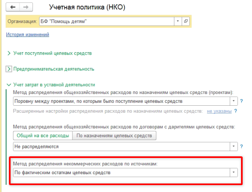Image resolution: width=252 pixels, height=192 pixels.
Task: Select 'Общий на все расходы' toggle
Action: point(42,136)
